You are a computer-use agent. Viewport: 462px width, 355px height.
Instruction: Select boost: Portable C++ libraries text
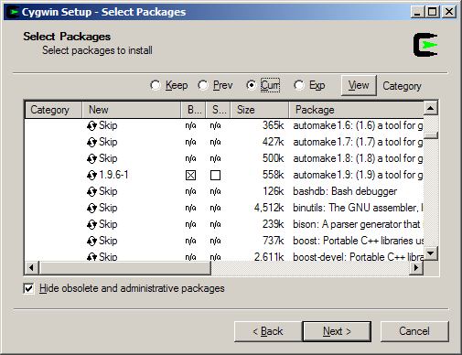point(358,241)
